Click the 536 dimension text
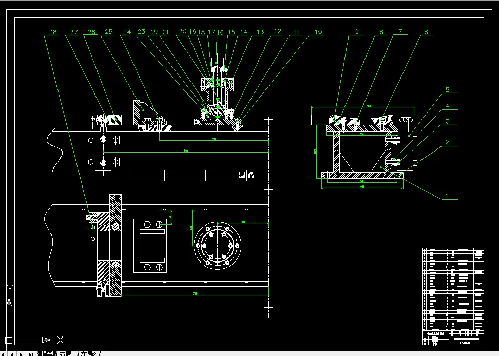 click(x=214, y=139)
